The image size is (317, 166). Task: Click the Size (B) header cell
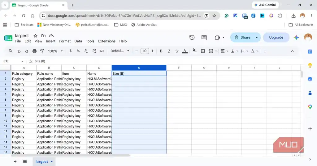point(139,73)
